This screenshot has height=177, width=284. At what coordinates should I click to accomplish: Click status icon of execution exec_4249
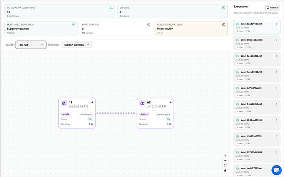pos(237,120)
